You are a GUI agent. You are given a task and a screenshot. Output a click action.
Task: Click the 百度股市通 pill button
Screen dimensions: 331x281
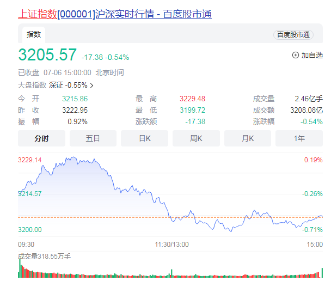293,34
